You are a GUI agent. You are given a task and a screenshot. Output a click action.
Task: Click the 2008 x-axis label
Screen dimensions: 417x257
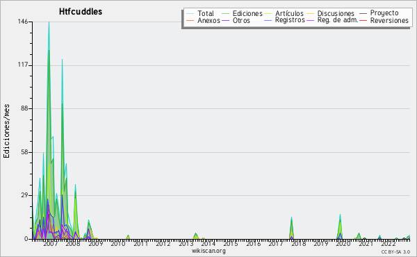tap(72, 243)
